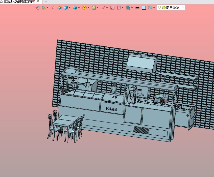Open the measure dimension tool
Viewport: 214px width, 177px height.
[x=119, y=8]
